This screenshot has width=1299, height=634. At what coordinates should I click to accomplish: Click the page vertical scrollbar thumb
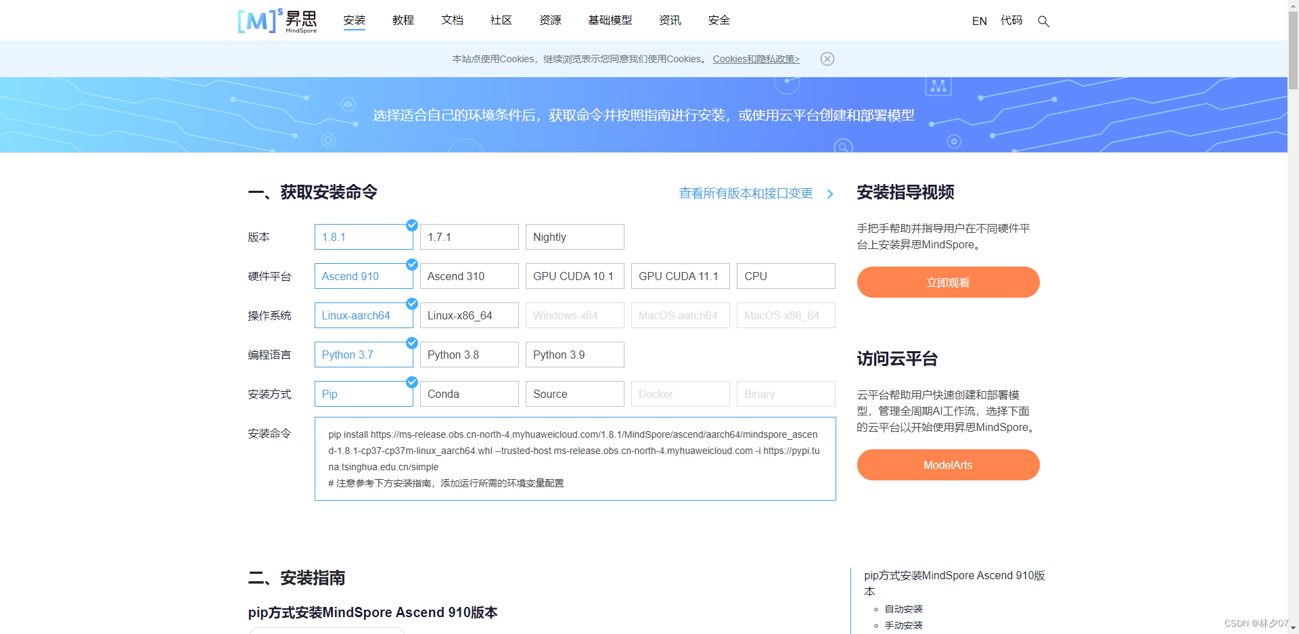coord(1293,49)
